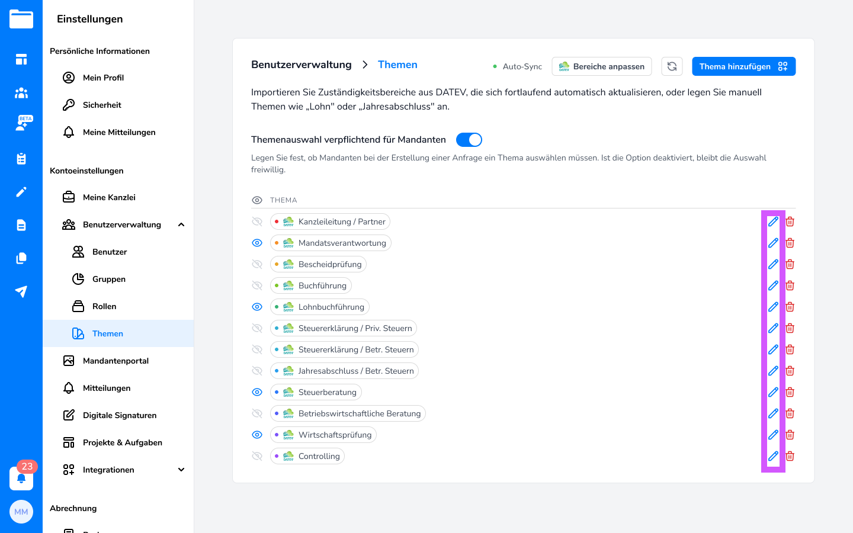
Task: Delete the Controlling theme
Action: point(790,456)
